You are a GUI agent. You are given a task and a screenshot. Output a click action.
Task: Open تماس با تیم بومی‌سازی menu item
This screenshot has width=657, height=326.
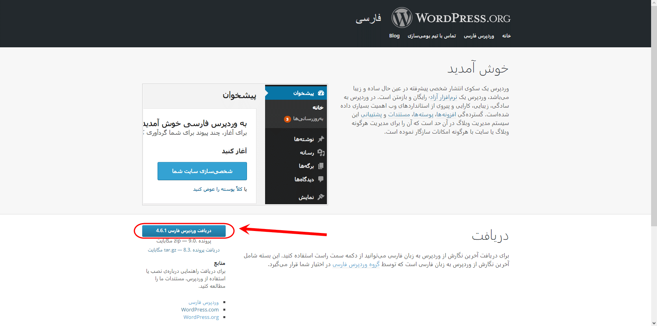coord(432,36)
